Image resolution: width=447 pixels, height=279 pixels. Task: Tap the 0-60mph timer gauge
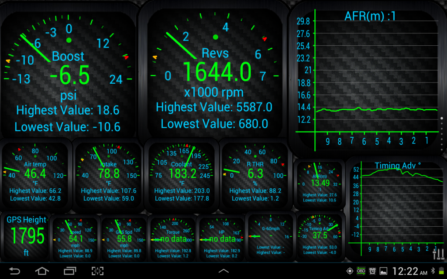click(x=271, y=237)
